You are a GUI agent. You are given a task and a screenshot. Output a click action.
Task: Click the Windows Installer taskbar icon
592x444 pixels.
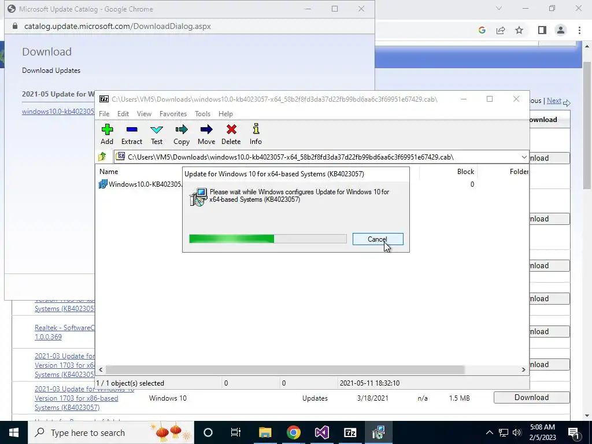tap(378, 432)
